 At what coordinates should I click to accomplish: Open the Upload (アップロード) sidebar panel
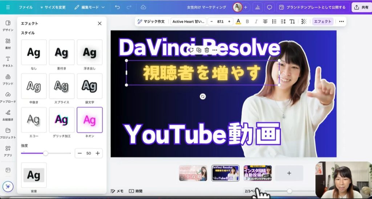click(x=8, y=97)
